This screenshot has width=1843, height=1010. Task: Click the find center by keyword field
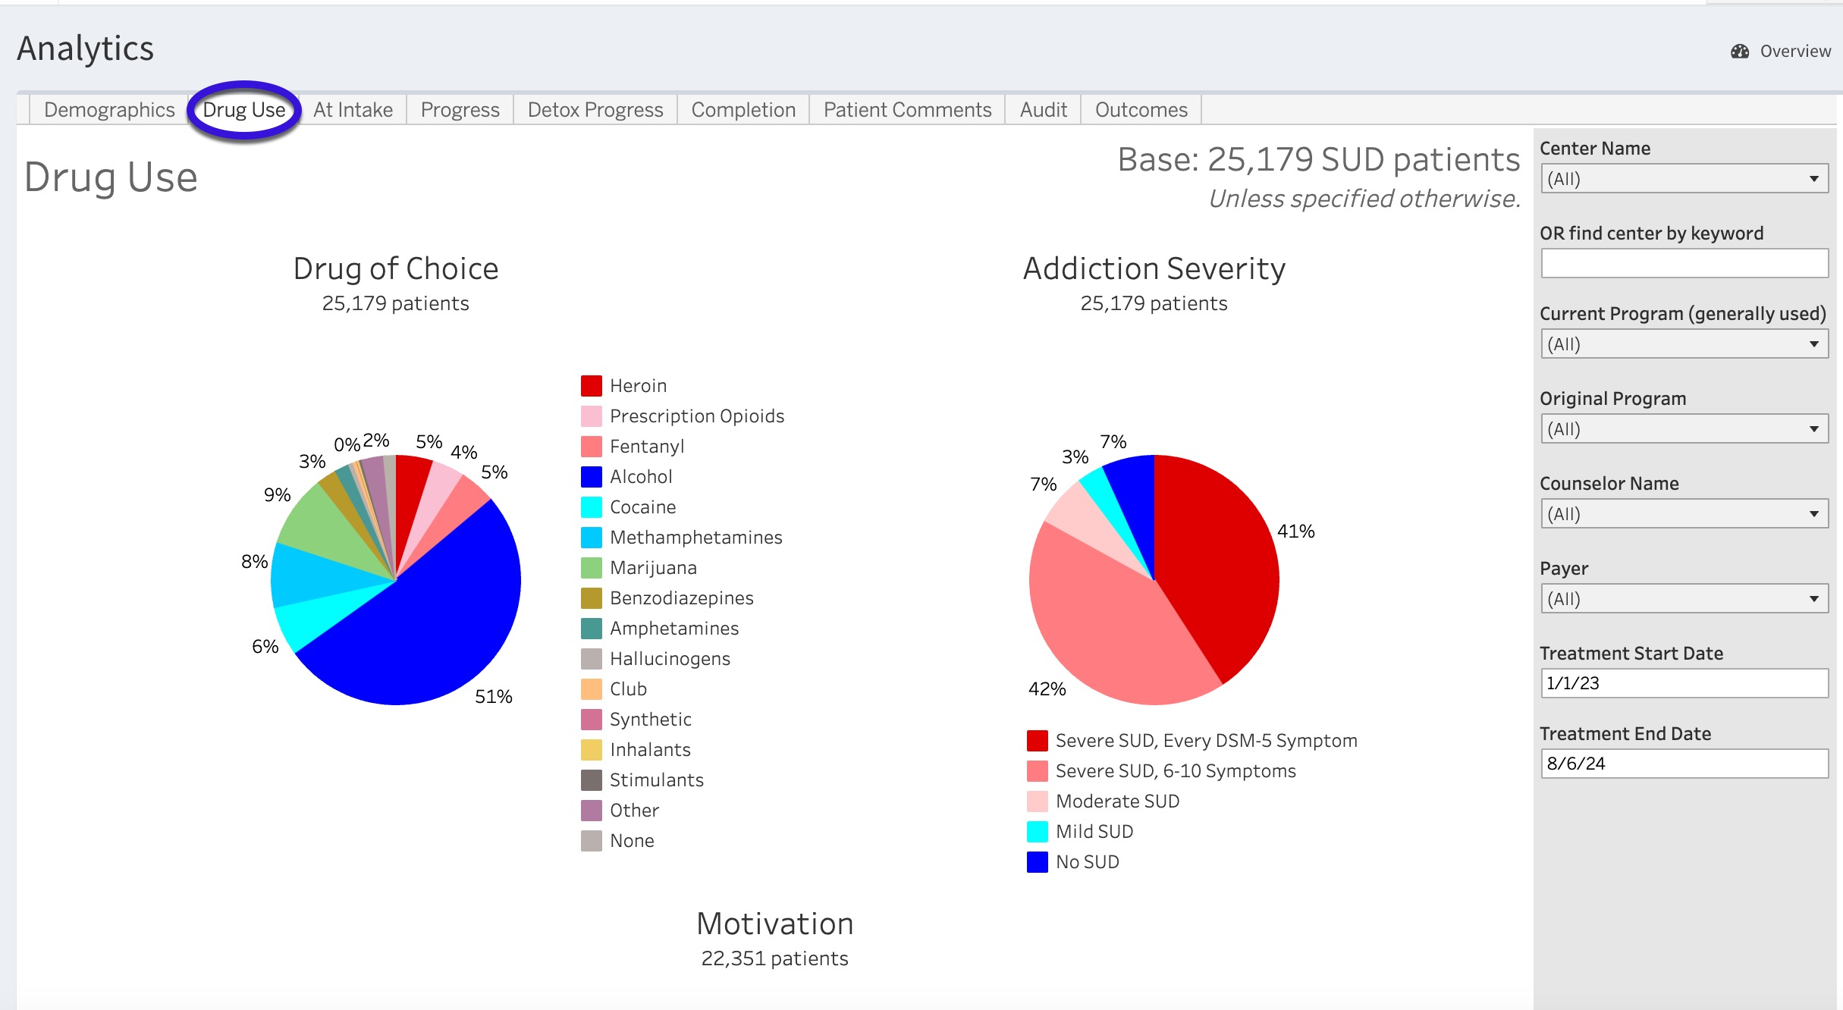click(x=1684, y=264)
